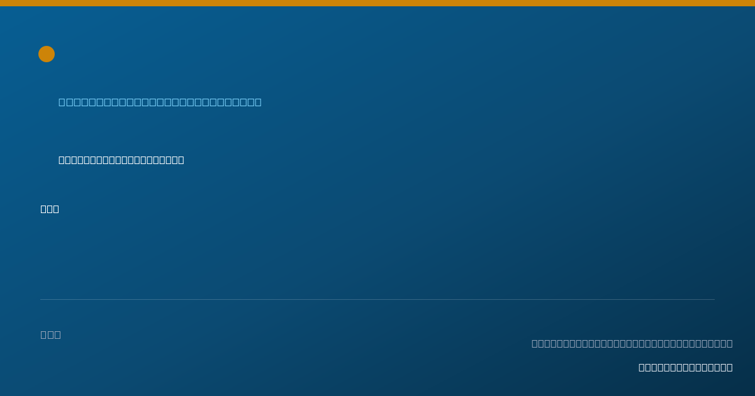Screen dimensions: 755x396
Task: Click the thin horizontal divider line
Action: [x=377, y=299]
